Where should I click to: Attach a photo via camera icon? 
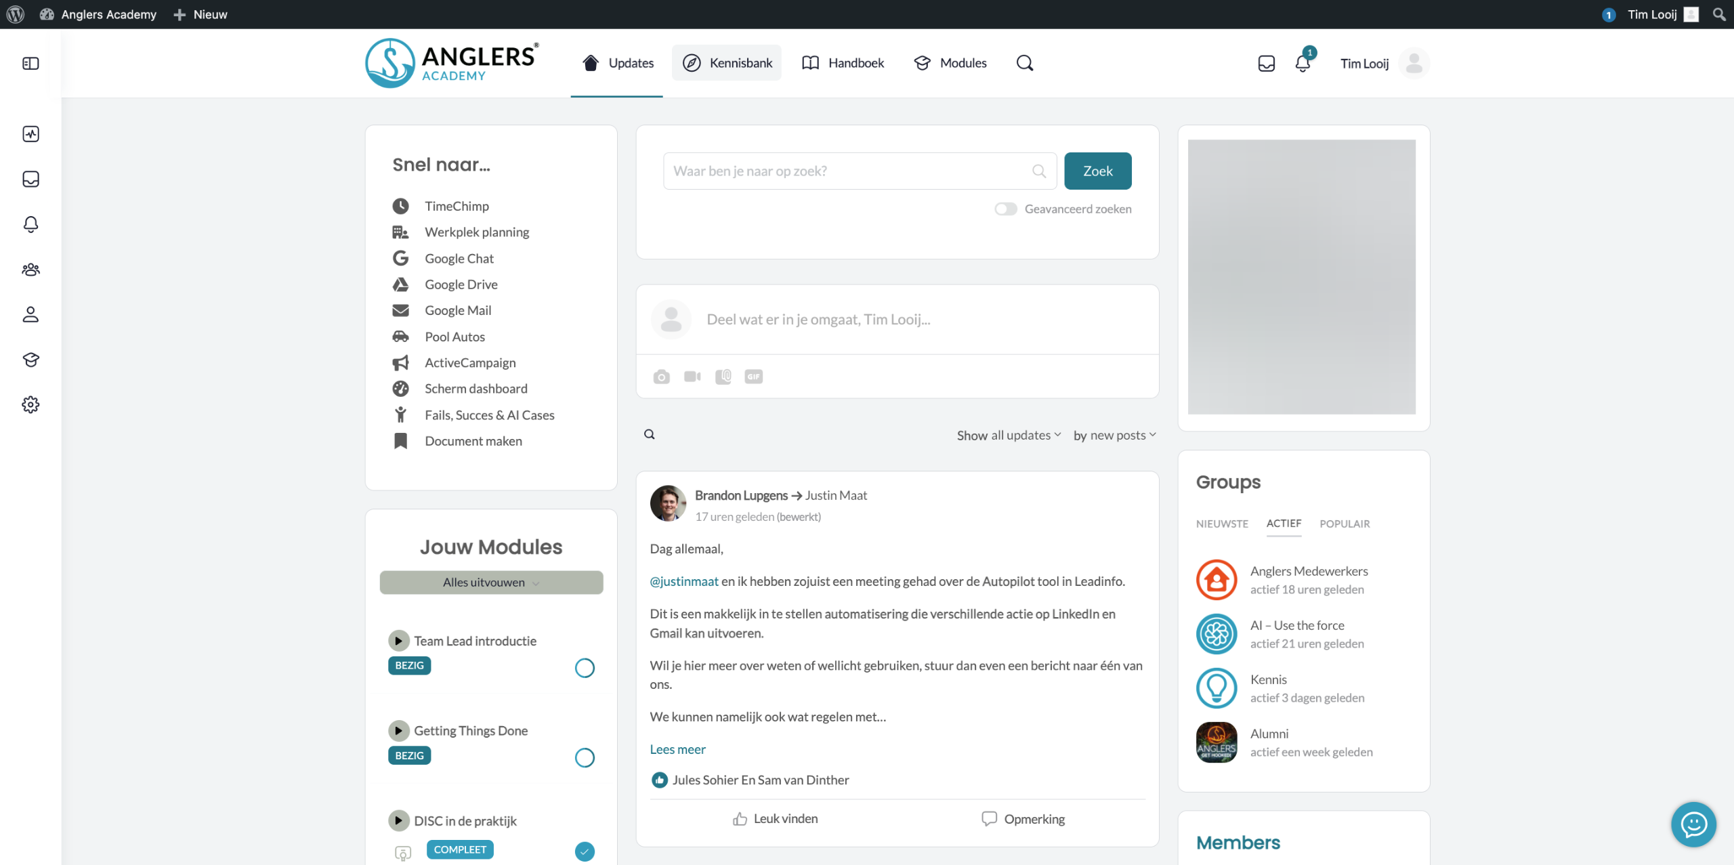(661, 377)
